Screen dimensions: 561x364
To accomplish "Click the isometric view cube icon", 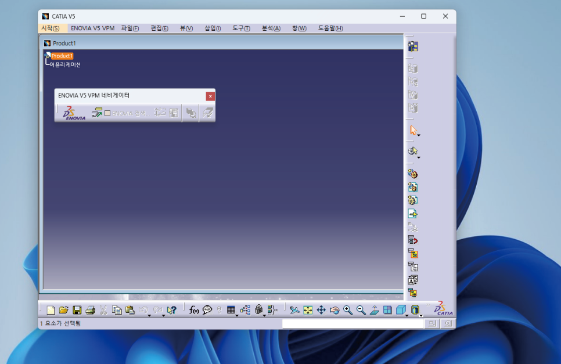I will (x=400, y=309).
